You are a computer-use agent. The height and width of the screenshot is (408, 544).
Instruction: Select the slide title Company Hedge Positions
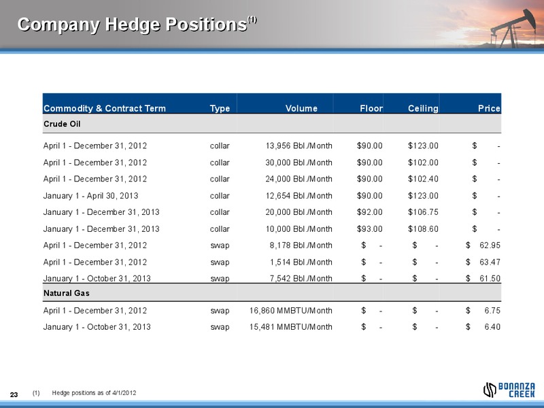click(137, 24)
